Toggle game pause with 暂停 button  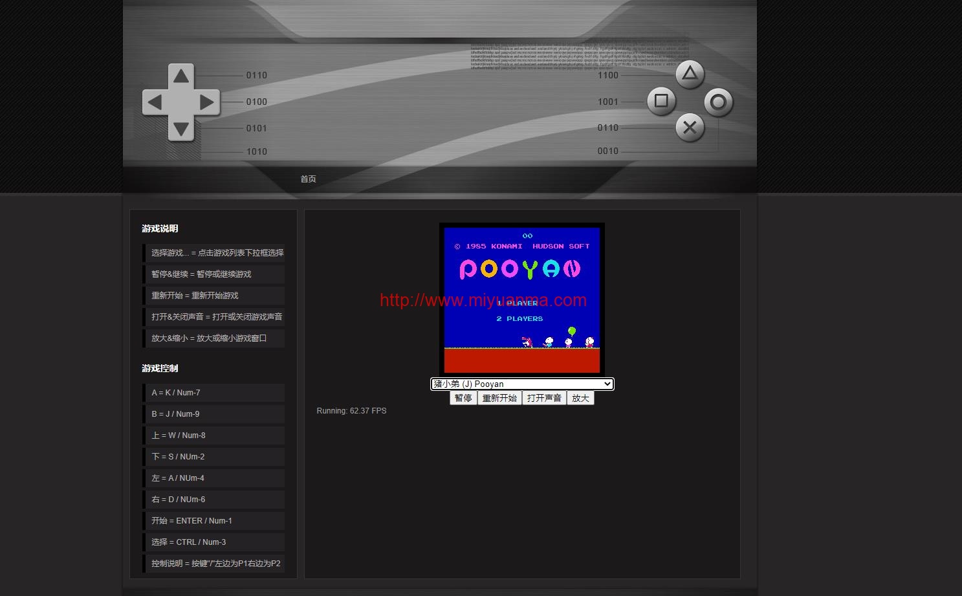463,398
